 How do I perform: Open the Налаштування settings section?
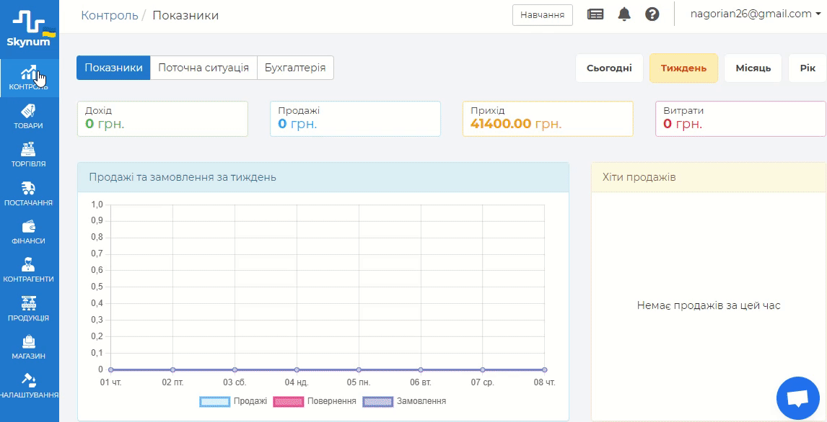tap(30, 386)
